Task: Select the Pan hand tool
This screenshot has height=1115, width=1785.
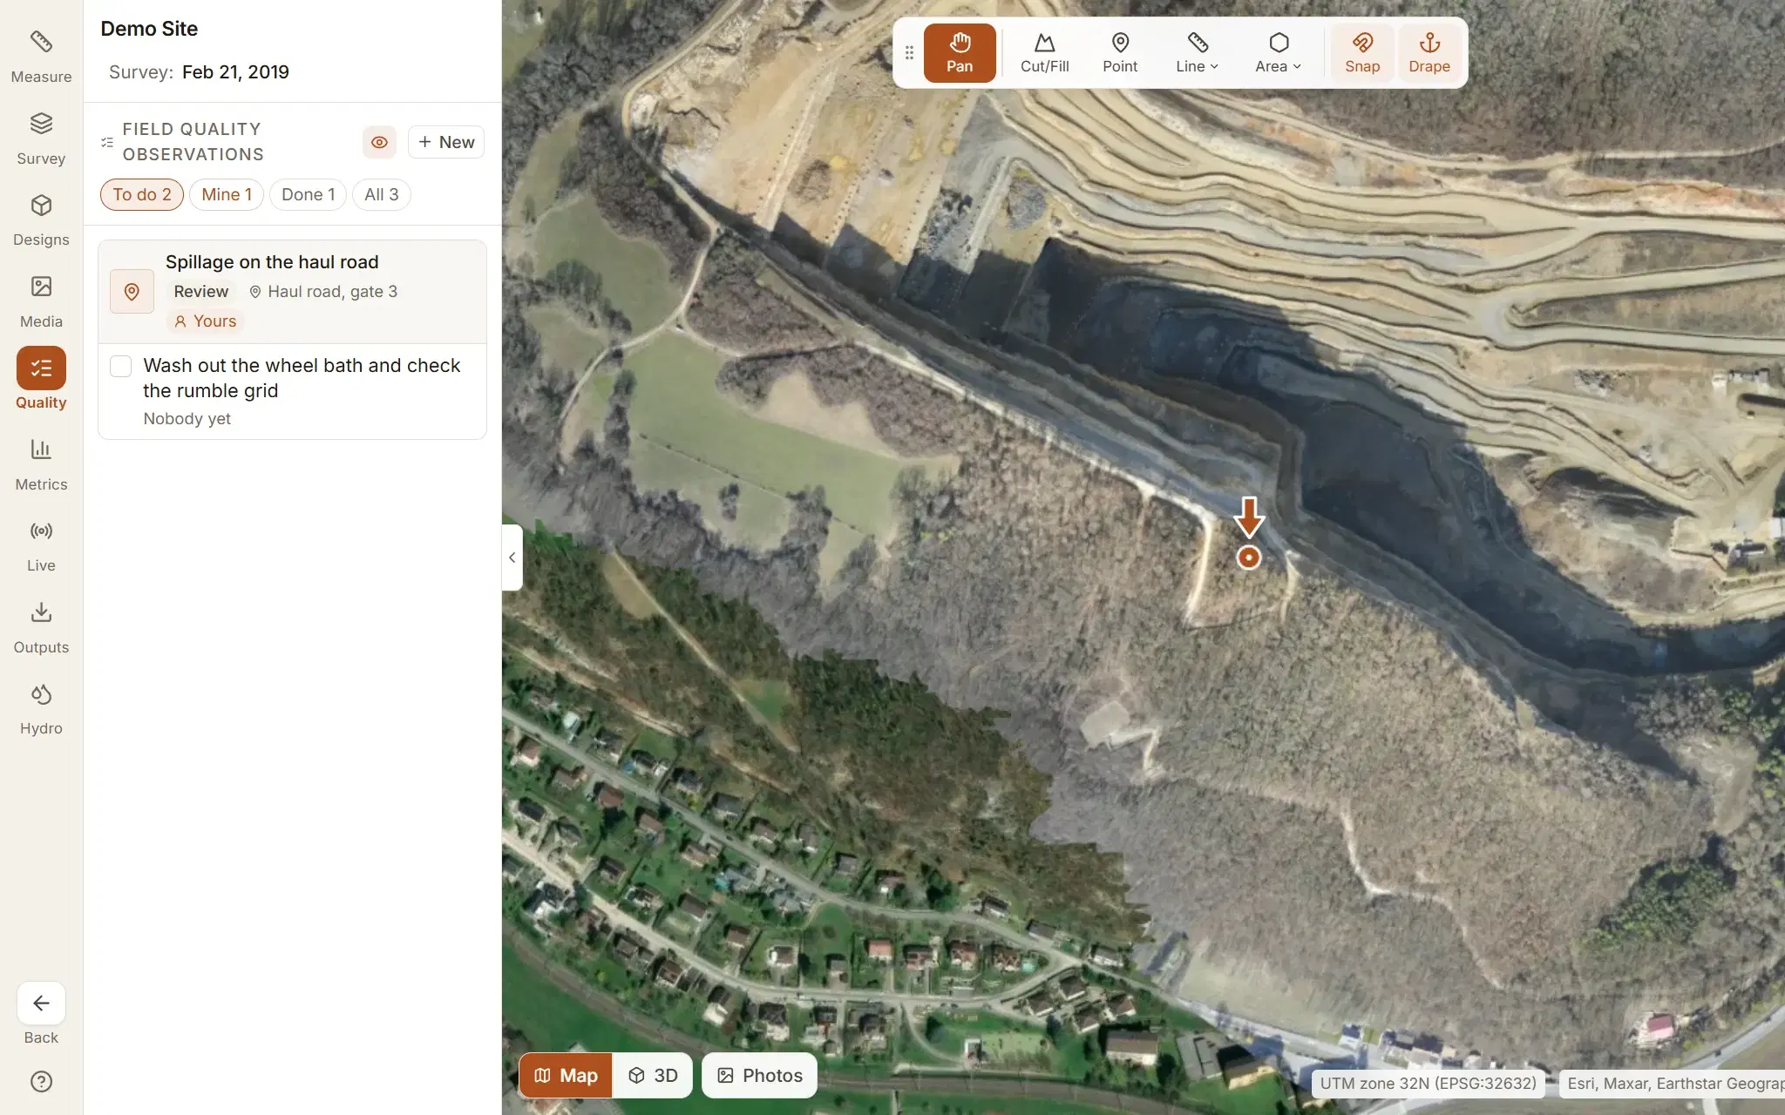Action: (x=960, y=53)
